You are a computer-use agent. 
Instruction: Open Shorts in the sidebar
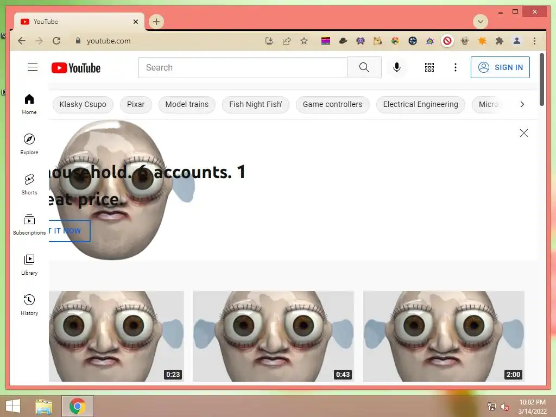(29, 185)
